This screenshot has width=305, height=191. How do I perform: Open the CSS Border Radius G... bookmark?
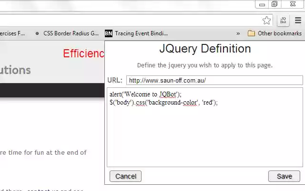(67, 33)
